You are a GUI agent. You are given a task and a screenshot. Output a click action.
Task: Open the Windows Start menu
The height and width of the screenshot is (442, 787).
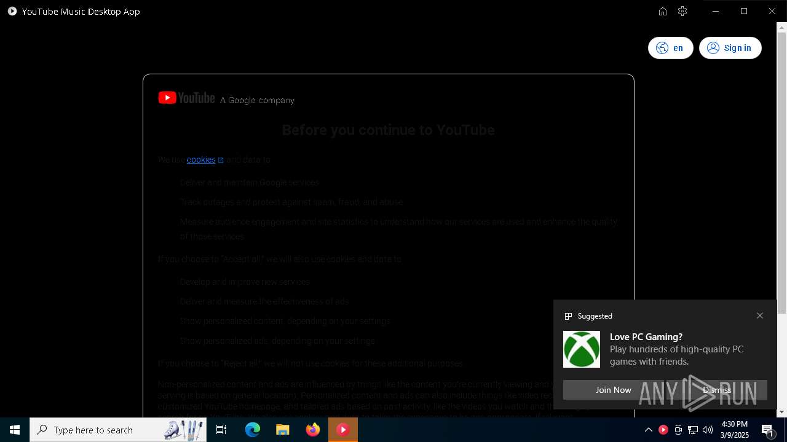[15, 430]
